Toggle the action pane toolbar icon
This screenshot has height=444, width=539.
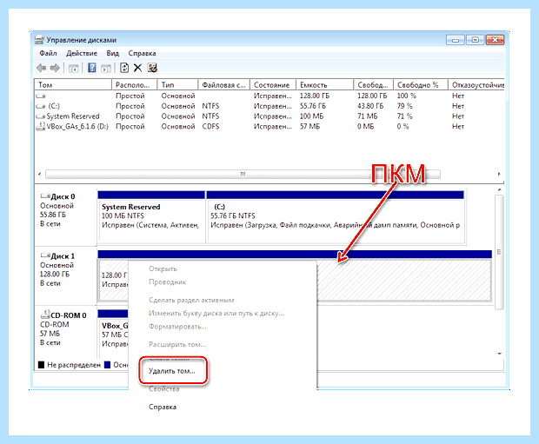click(x=106, y=69)
